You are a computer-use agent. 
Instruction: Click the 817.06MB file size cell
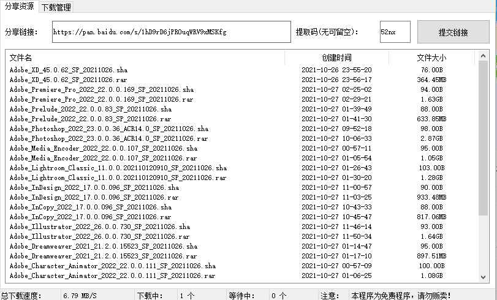431,217
